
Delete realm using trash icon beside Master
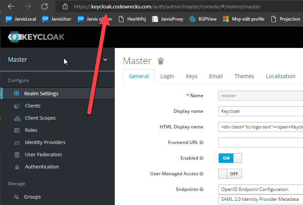pos(160,61)
